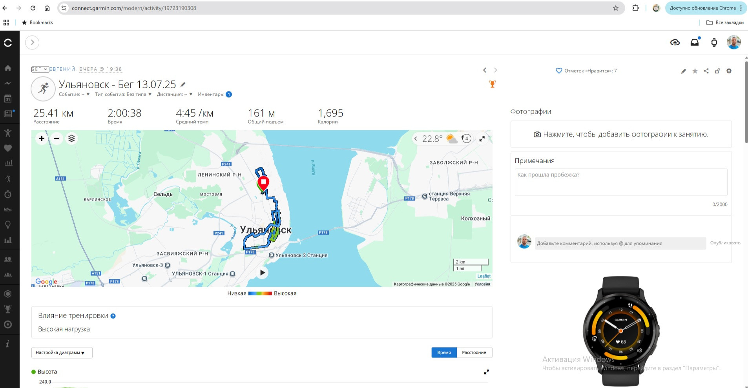
Task: Open the hexagon badges icon in sidebar
Action: (8, 294)
